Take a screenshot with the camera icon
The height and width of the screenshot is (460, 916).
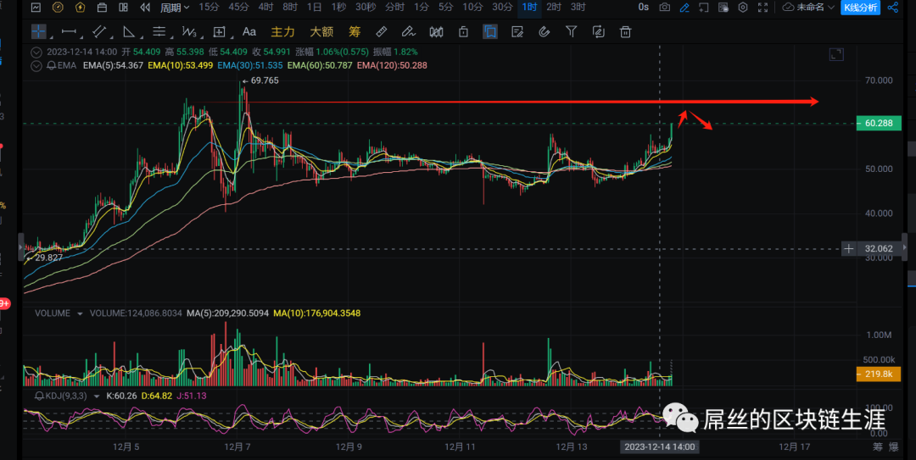[665, 7]
